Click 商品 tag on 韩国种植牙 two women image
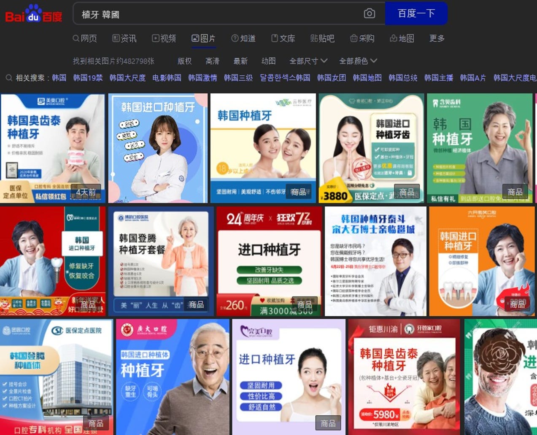The width and height of the screenshot is (537, 435). pos(299,192)
